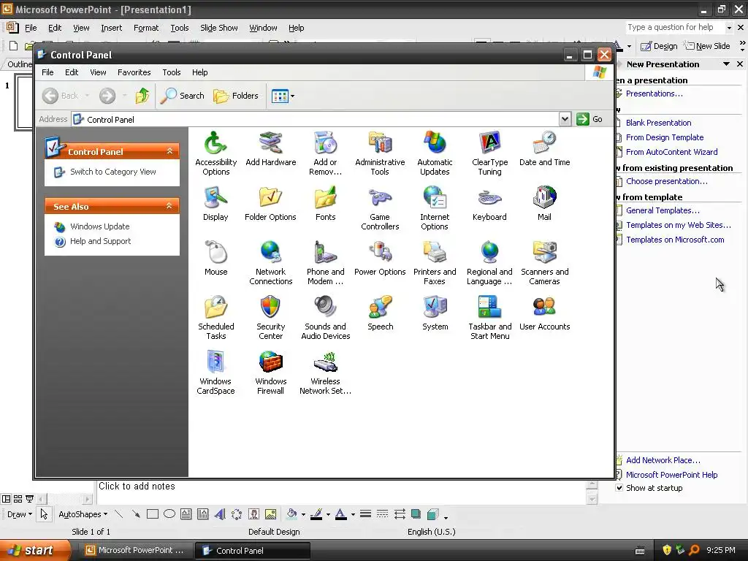Click Blank Presentation link in PowerPoint

pyautogui.click(x=658, y=123)
